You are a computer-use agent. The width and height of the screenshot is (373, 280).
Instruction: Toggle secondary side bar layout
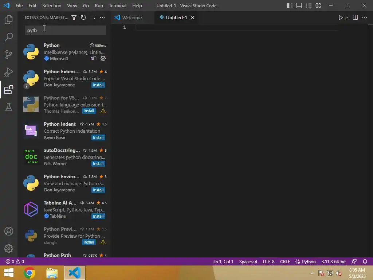coord(309,5)
